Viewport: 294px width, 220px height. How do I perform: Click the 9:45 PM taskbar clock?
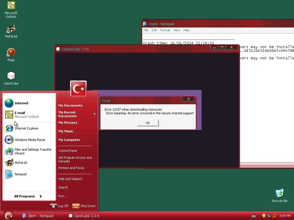pos(285,216)
